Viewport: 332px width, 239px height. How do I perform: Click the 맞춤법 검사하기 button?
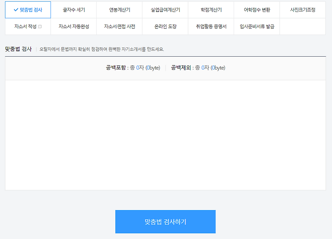[x=165, y=222]
